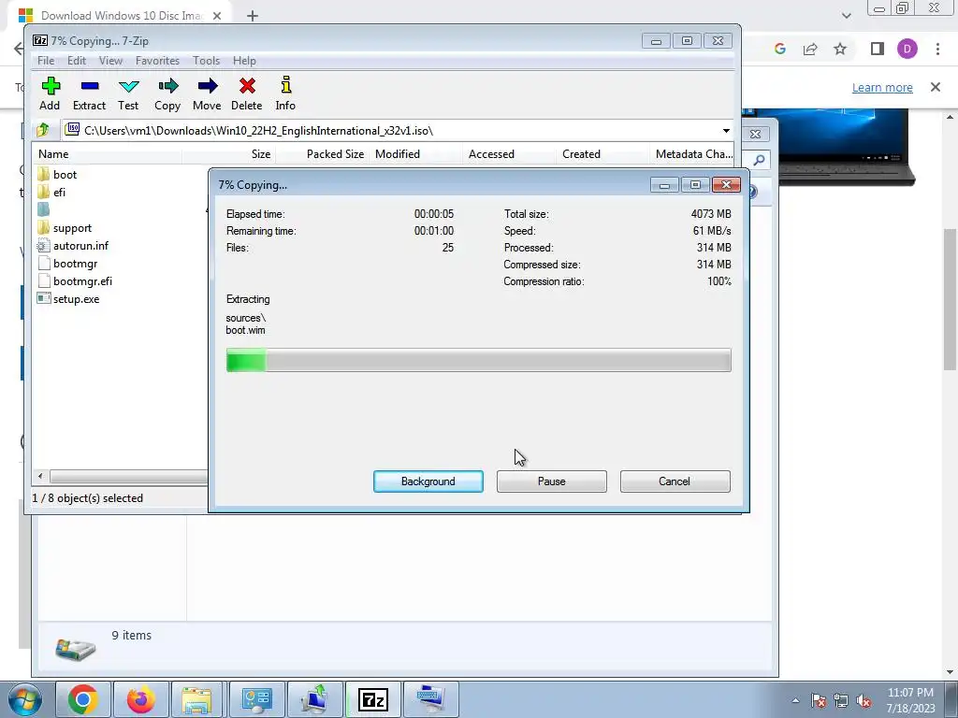
Task: Click the Info toolbar icon
Action: [x=285, y=93]
